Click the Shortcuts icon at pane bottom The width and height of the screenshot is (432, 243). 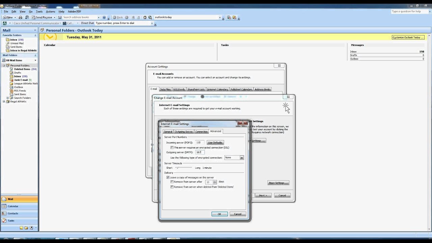pyautogui.click(x=31, y=228)
